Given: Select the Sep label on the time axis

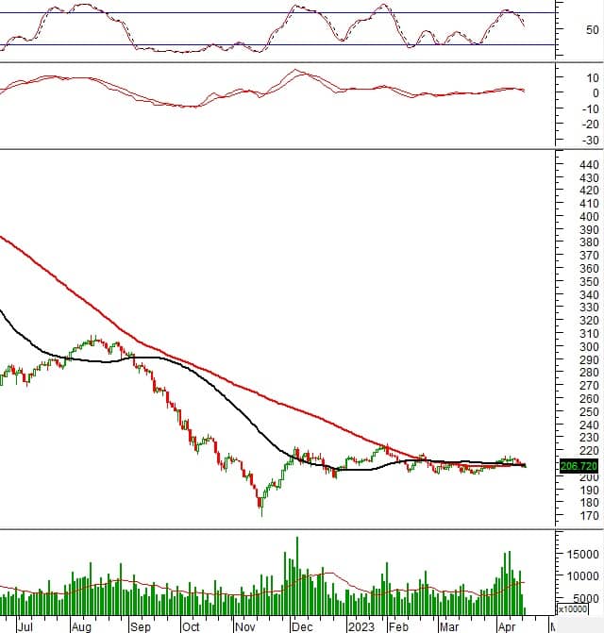Looking at the screenshot, I should pos(140,626).
